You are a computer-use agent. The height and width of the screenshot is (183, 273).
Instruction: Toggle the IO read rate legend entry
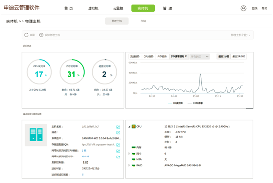tap(176, 103)
